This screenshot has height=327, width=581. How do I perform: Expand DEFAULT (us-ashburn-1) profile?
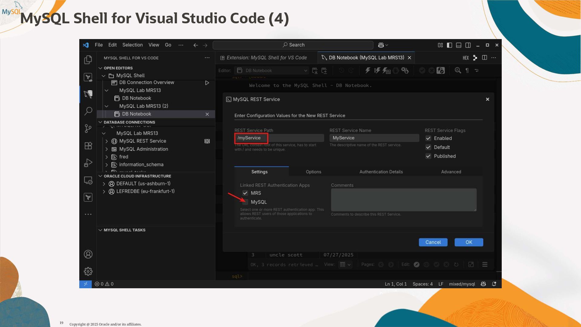point(104,184)
